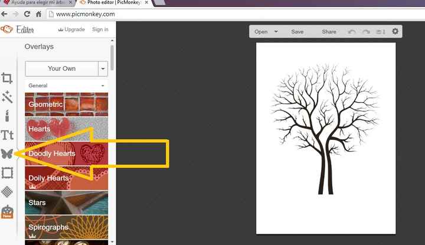Undo the last edit

(x=352, y=32)
